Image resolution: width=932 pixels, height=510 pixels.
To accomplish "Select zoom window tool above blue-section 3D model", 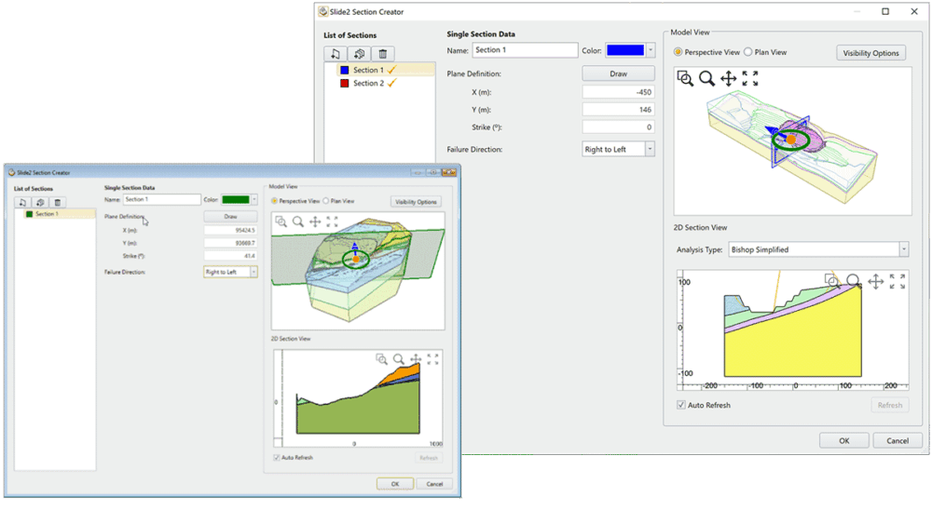I will (x=685, y=79).
